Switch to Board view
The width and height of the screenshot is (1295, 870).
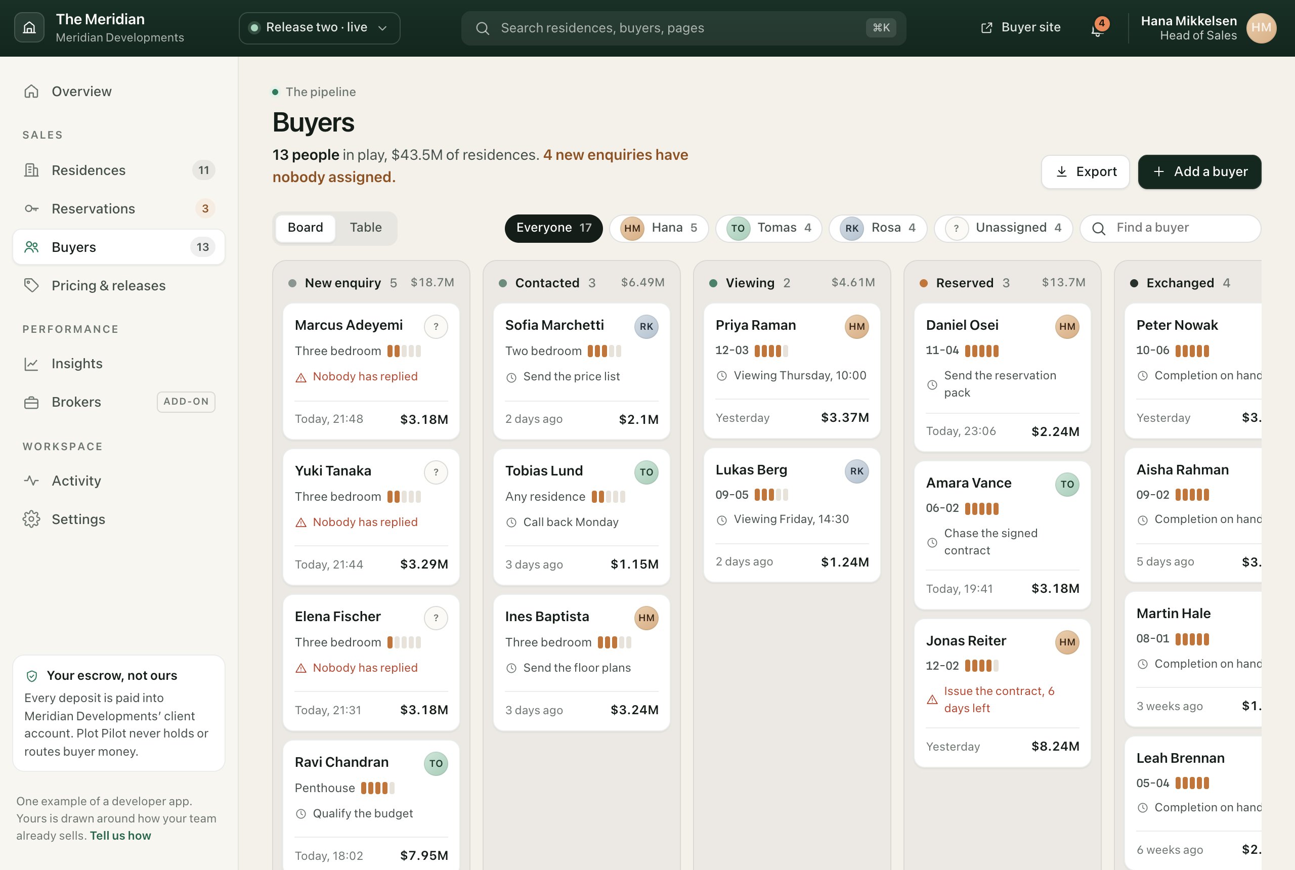pos(305,228)
